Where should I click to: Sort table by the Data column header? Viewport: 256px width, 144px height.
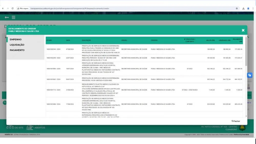(x=68, y=40)
